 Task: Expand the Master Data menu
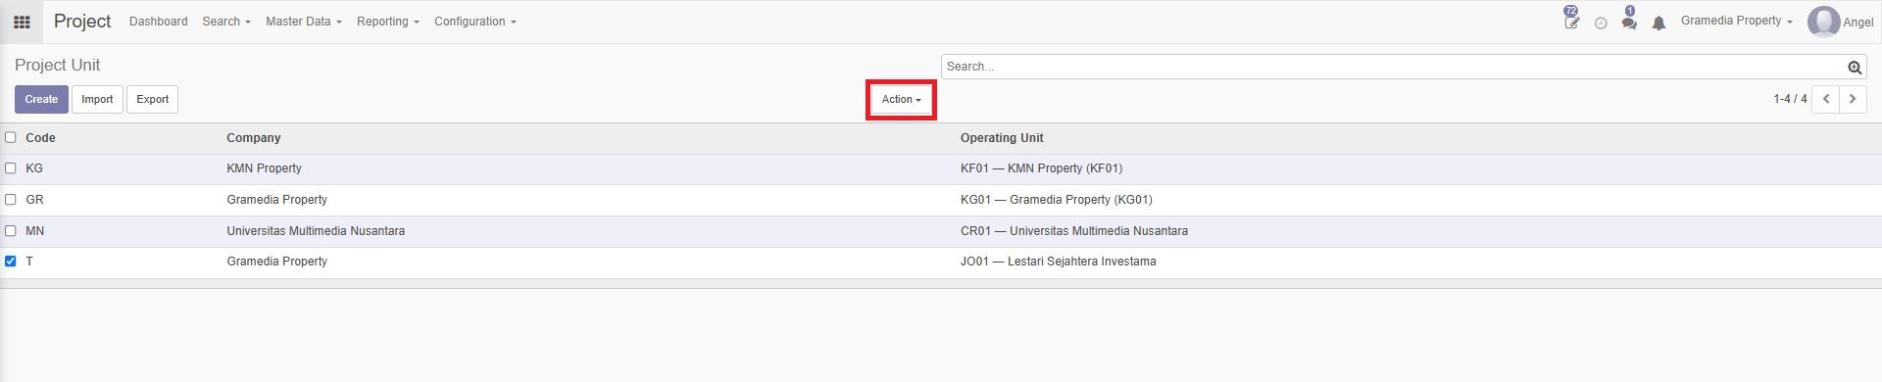click(x=303, y=22)
